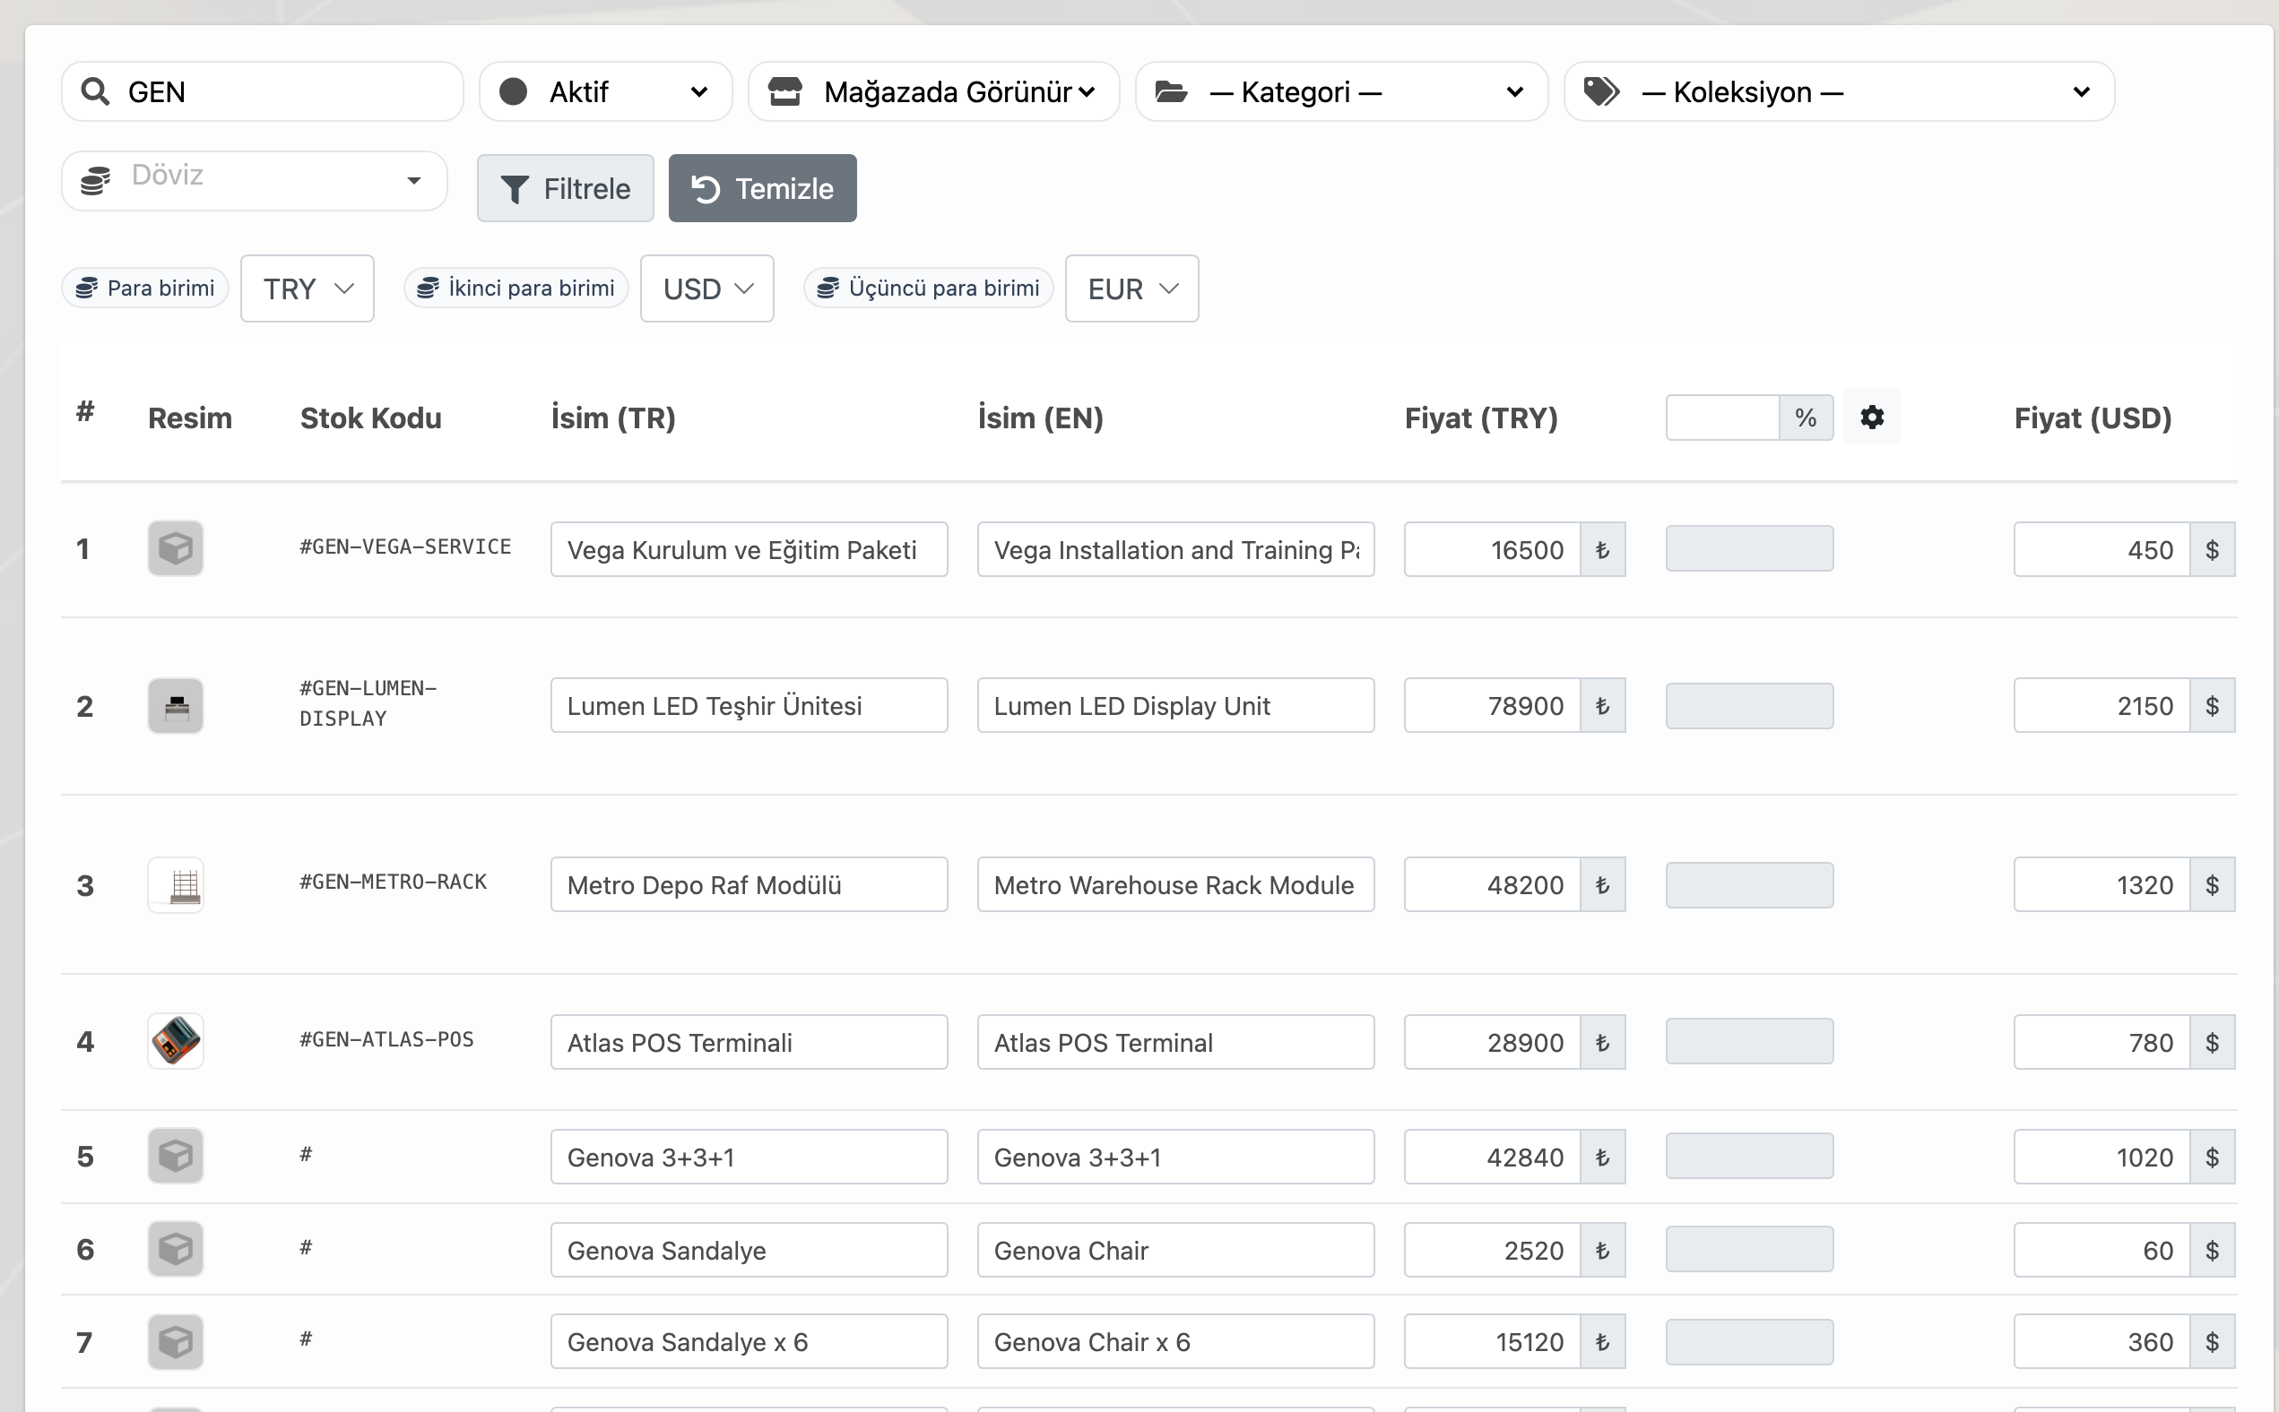
Task: Click the Genova Sandalye x 6 placeholder image
Action: point(176,1342)
